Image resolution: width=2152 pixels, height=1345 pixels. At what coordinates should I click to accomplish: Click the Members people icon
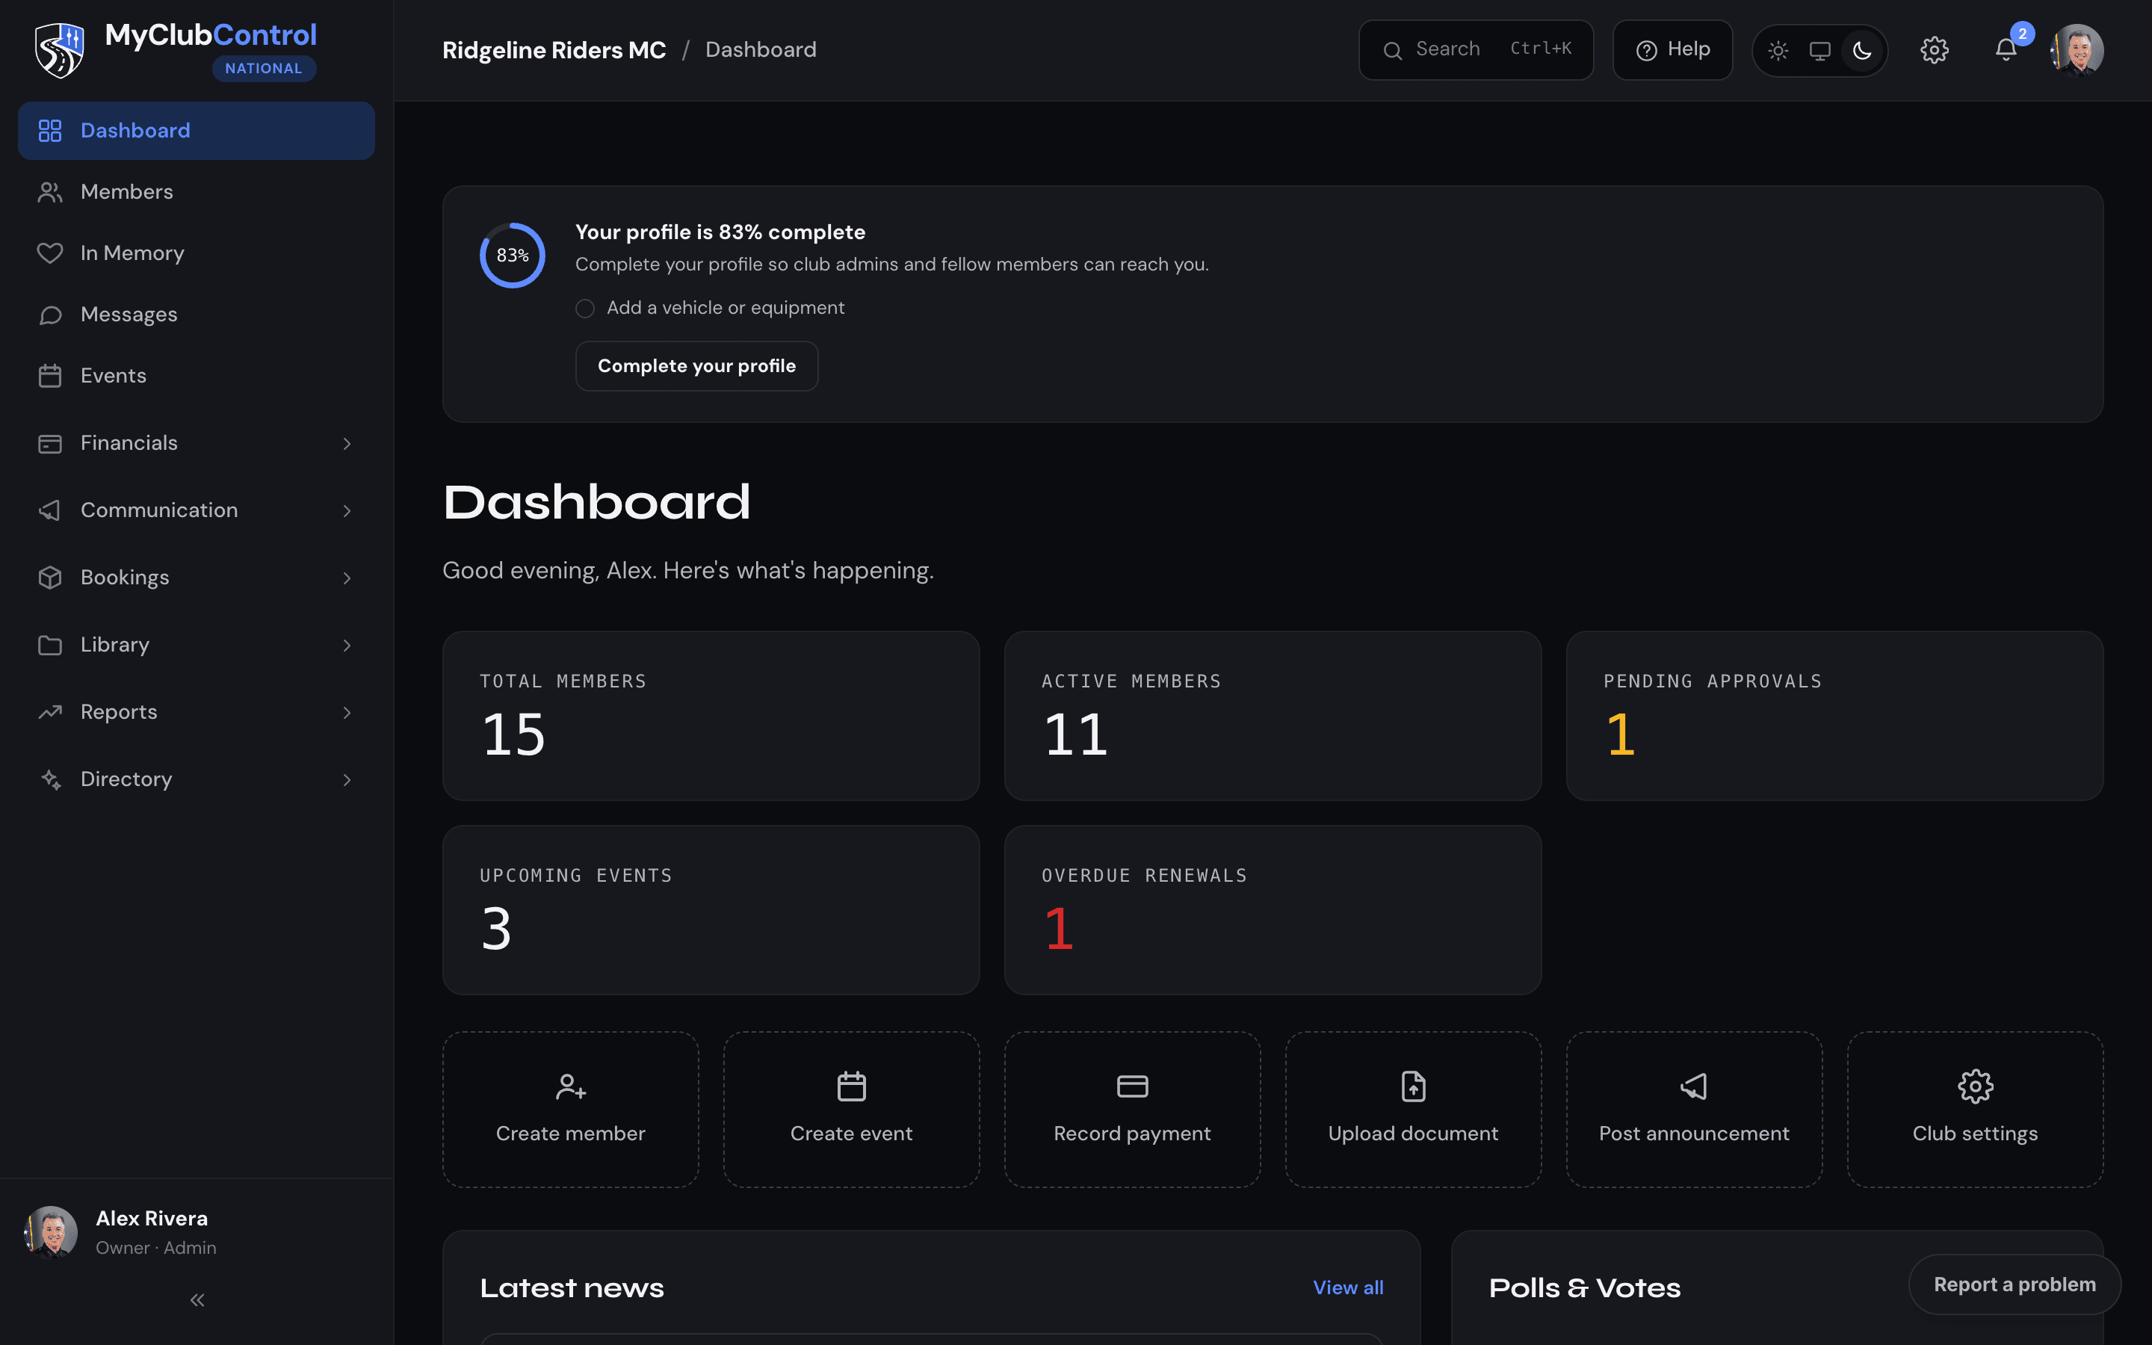tap(50, 192)
